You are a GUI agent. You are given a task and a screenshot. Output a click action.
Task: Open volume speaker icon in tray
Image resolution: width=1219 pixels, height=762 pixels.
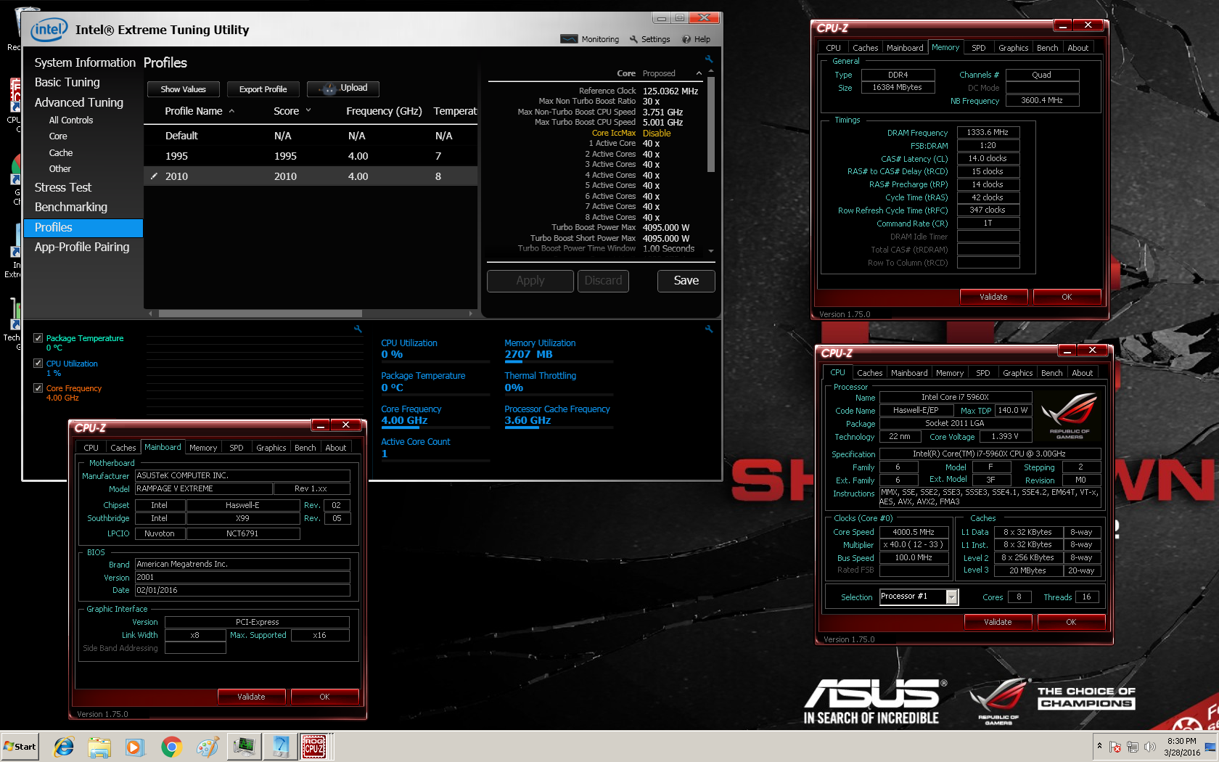(1149, 747)
